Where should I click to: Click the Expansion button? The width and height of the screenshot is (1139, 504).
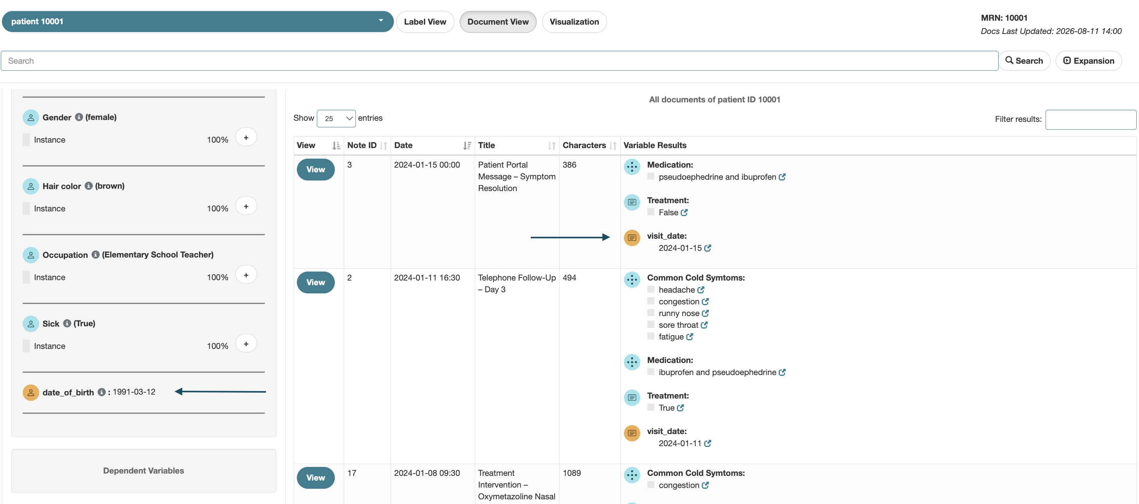pyautogui.click(x=1088, y=61)
